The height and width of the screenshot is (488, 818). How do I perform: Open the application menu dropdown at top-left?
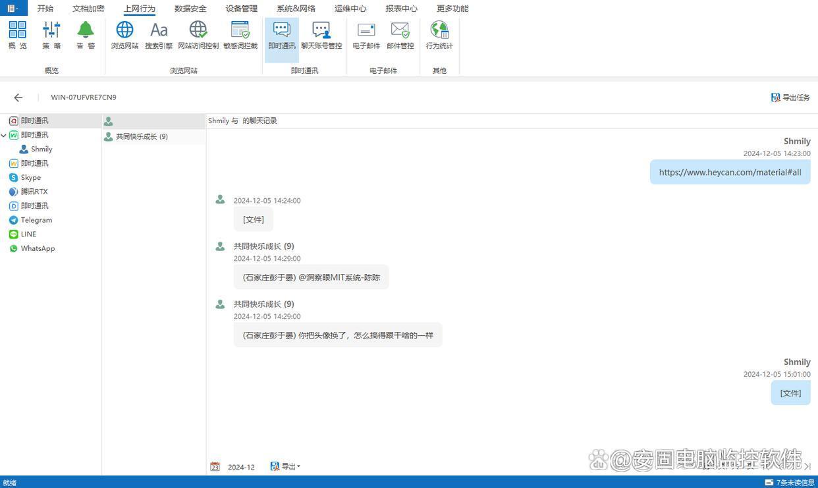[13, 8]
